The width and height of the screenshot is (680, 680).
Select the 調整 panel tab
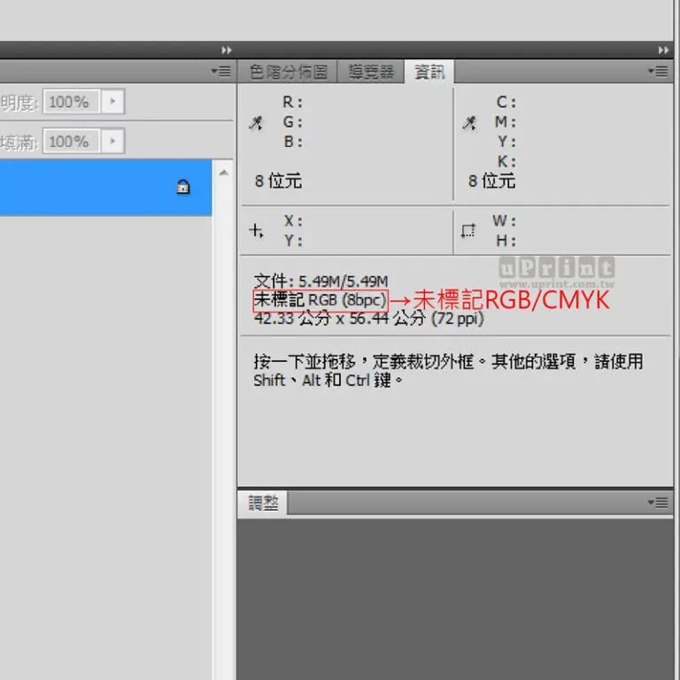(x=263, y=503)
